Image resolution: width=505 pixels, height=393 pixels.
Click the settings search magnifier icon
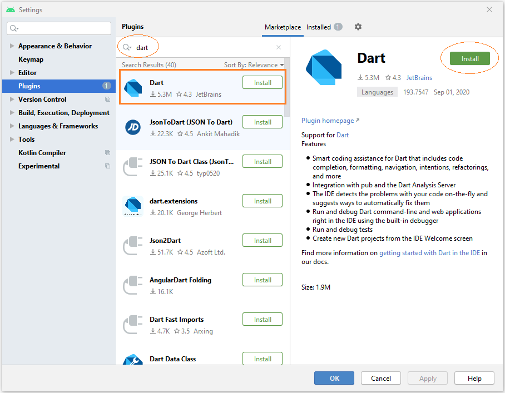click(14, 28)
